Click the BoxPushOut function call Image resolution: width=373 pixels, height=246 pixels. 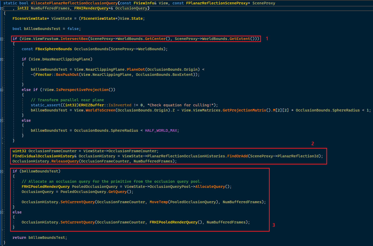(67, 75)
